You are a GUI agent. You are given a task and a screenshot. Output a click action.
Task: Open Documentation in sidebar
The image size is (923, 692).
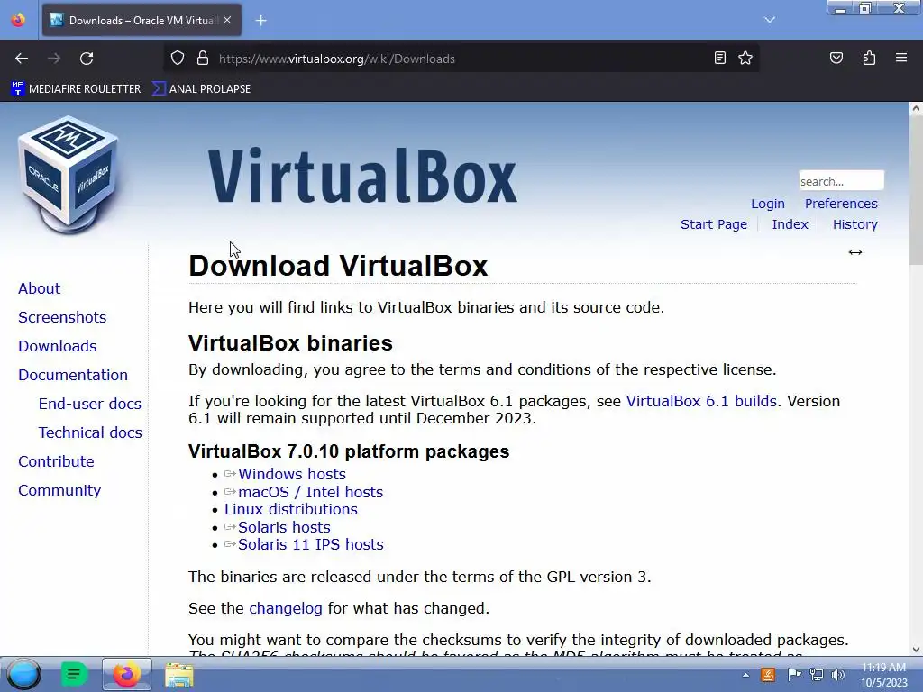click(73, 375)
